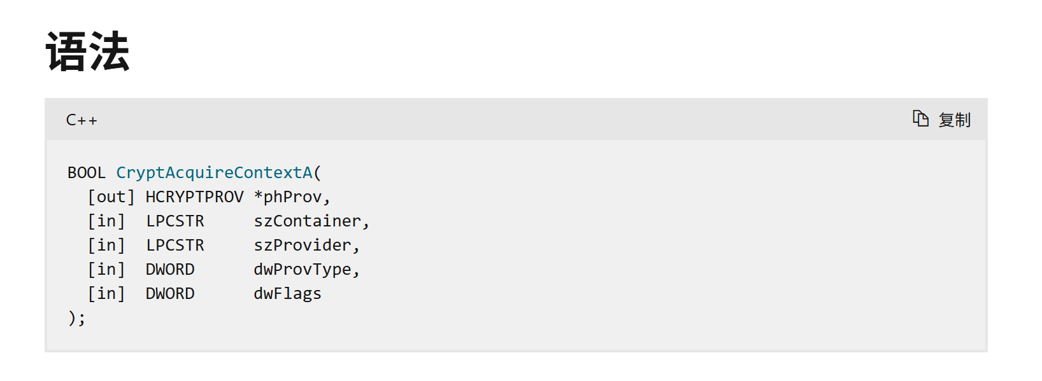Screen dimensions: 1042x381
Task: Click the [out] parameter annotation
Action: click(x=111, y=197)
